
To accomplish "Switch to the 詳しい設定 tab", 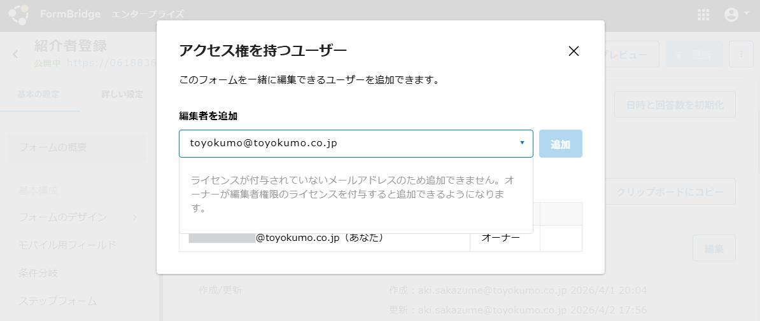I will 122,95.
